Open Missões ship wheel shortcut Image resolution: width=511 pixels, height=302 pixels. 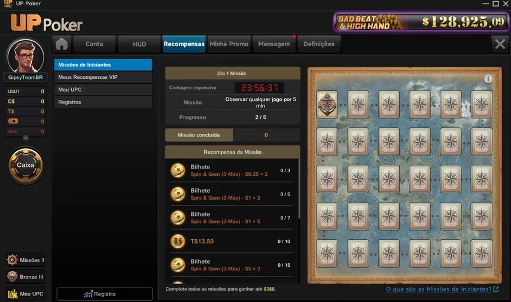point(13,260)
